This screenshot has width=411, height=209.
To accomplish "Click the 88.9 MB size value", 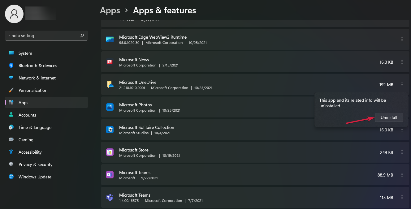I will 385,175.
